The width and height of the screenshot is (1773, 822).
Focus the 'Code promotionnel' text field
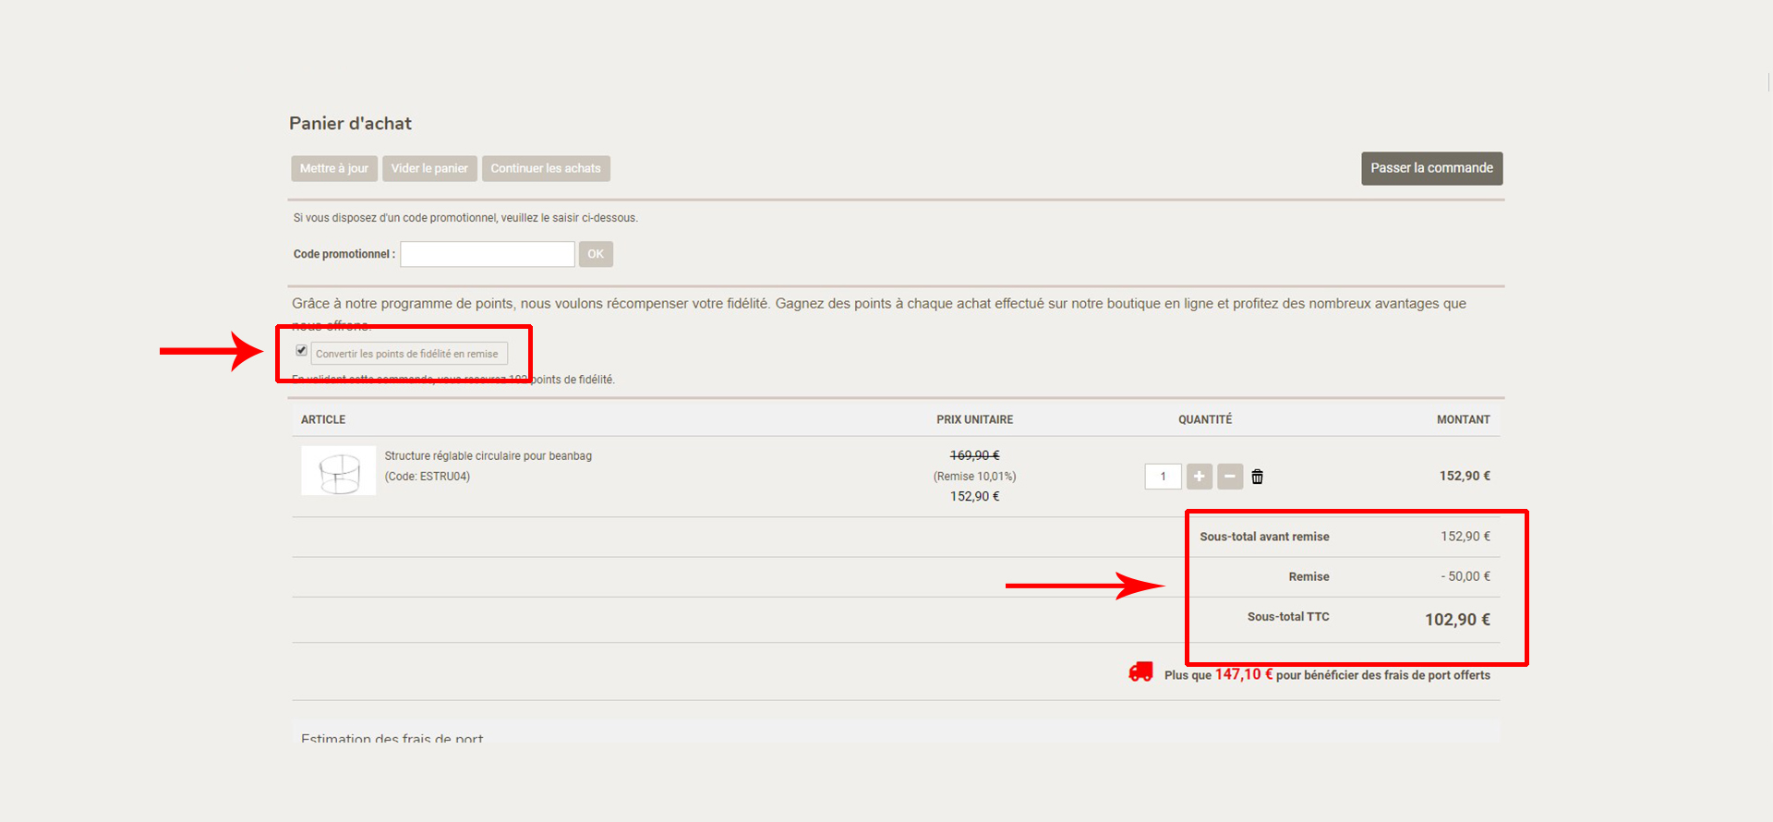tap(487, 254)
